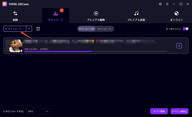Select the ダウンロード中 filter tab
Viewport: 192px width, 117px height.
point(86,29)
